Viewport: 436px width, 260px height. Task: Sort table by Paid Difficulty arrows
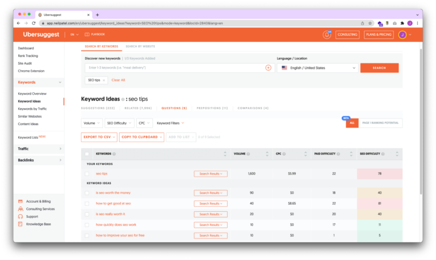(x=351, y=154)
